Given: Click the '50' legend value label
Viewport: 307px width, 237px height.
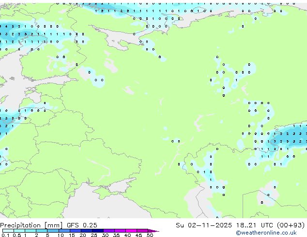Looking at the screenshot, I should click(x=150, y=235).
